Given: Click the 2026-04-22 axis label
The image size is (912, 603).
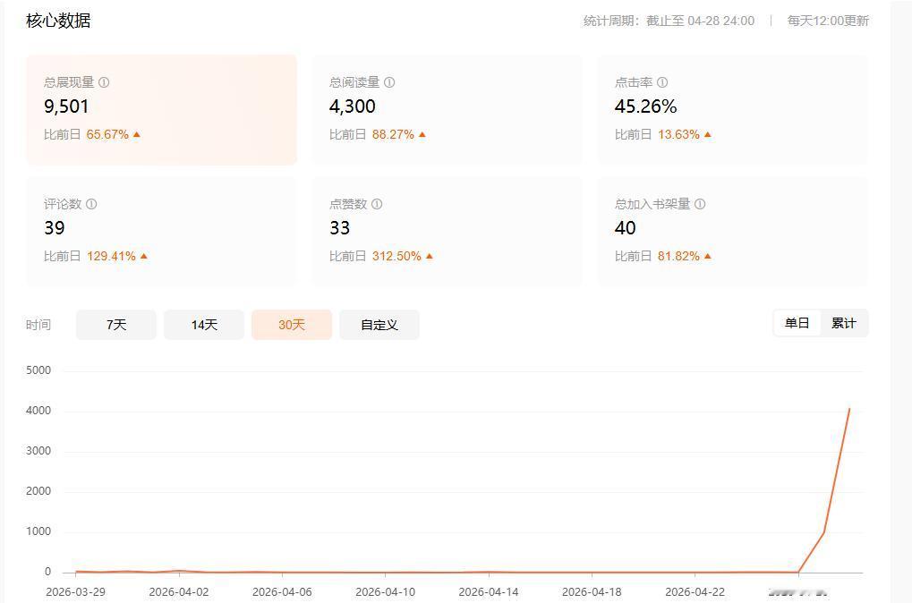Looking at the screenshot, I should coord(695,592).
